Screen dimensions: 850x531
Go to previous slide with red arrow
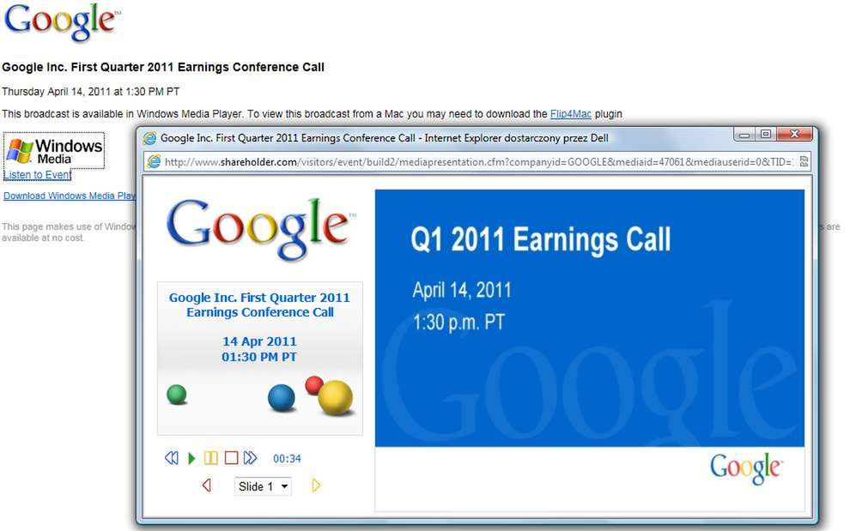point(207,486)
